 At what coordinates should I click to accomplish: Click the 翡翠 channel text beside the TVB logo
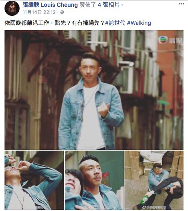176,40
